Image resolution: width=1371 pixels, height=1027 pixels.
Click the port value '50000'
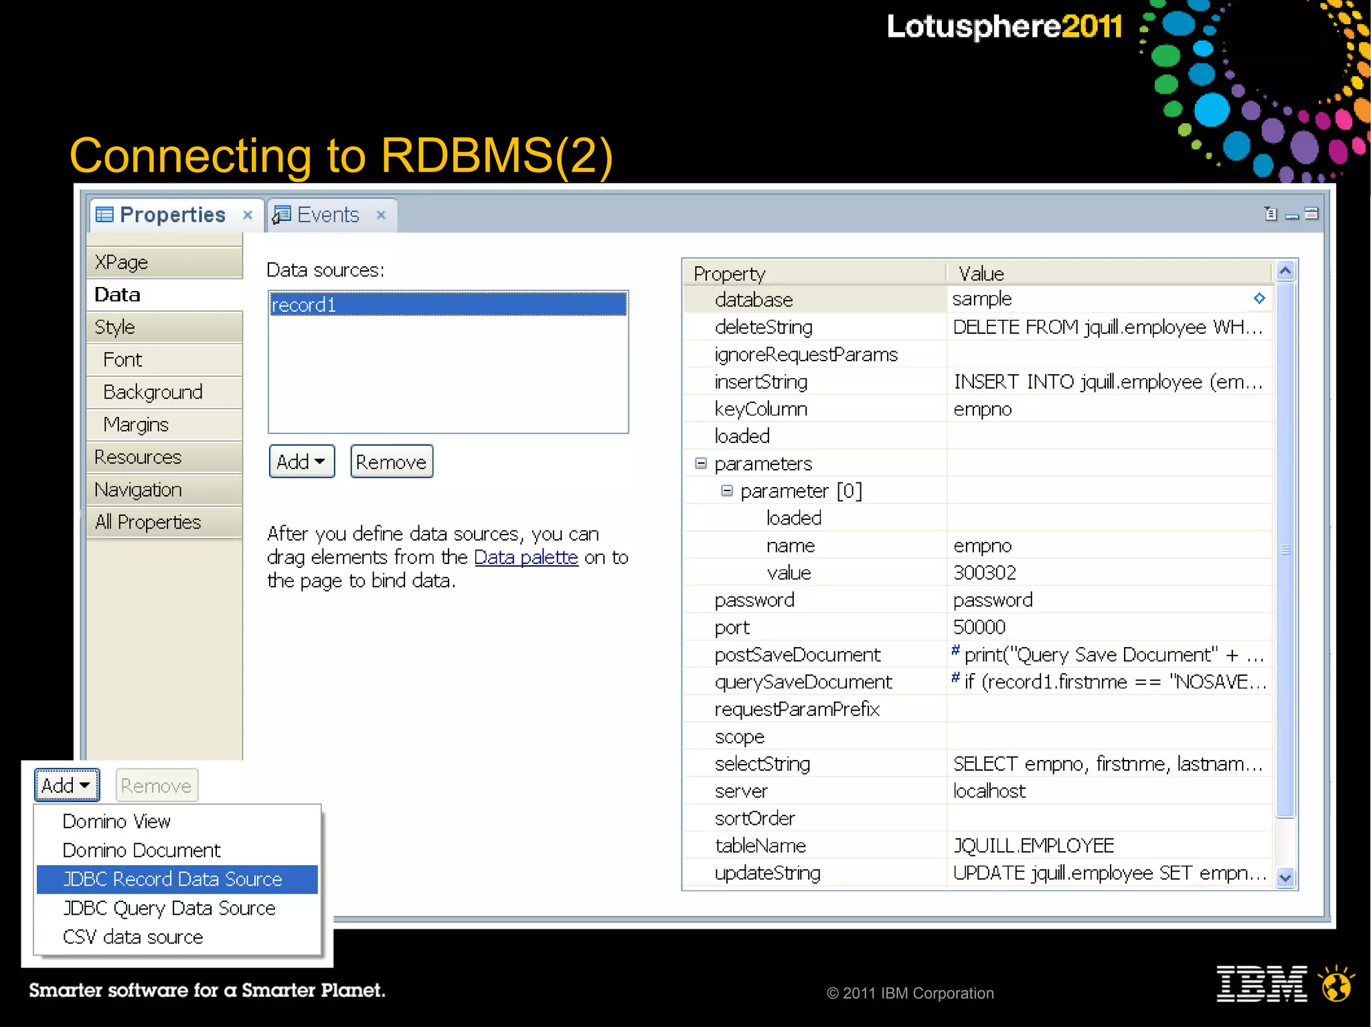(979, 628)
